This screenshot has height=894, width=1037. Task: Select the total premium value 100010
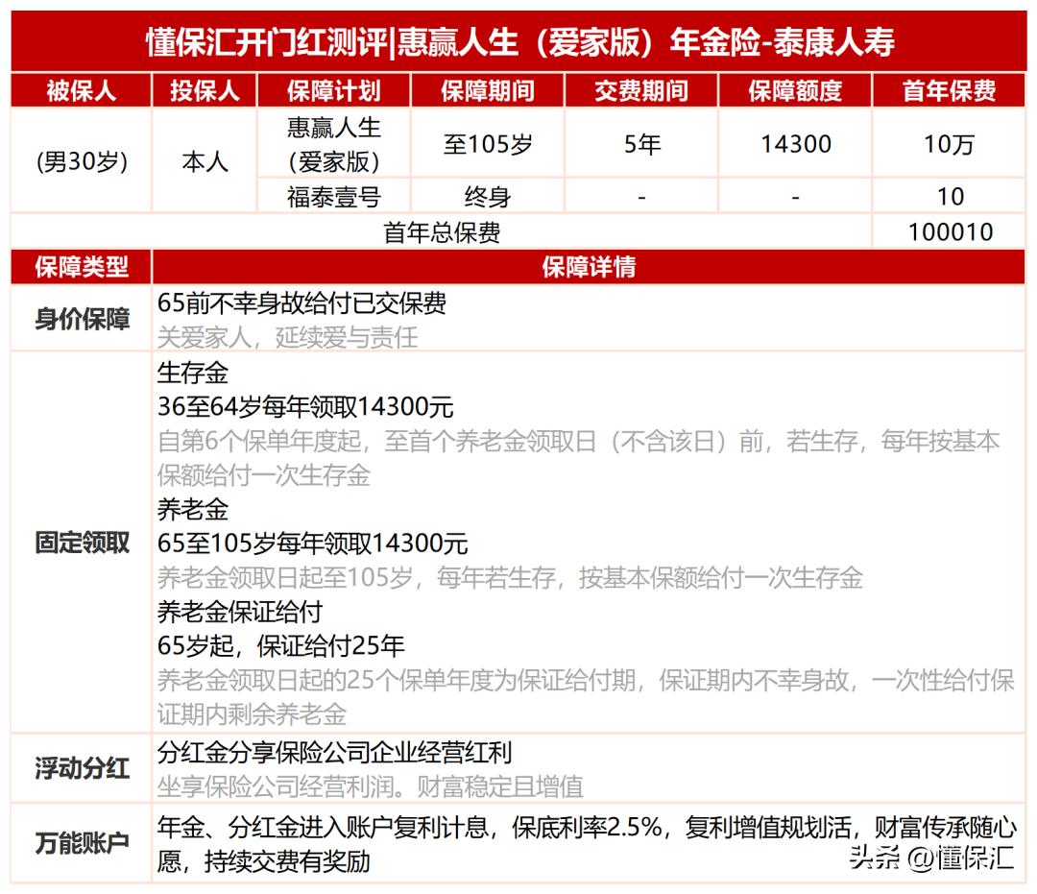click(x=950, y=231)
